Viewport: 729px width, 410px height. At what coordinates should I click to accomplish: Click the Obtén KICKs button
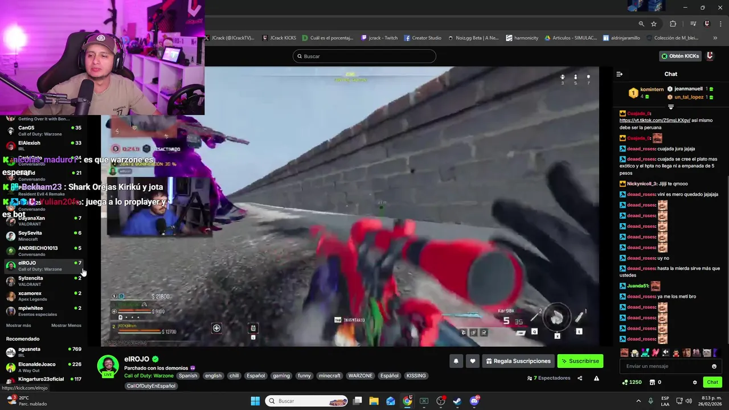point(680,56)
